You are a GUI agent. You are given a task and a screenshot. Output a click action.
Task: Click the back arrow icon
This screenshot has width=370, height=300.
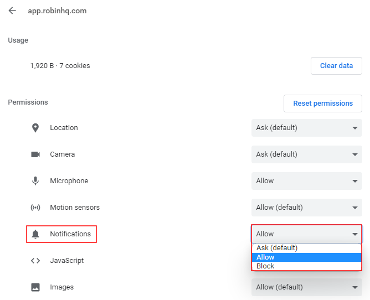(x=12, y=11)
